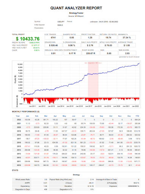Image resolution: width=145 pixels, height=194 pixels.
Task: Select the 2022 row in monthly performance
Action: point(76,120)
